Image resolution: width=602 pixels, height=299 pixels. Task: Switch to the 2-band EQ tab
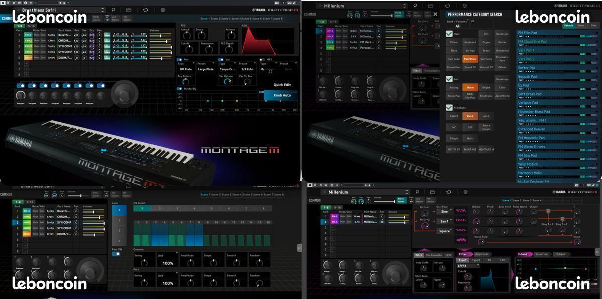coord(561,254)
